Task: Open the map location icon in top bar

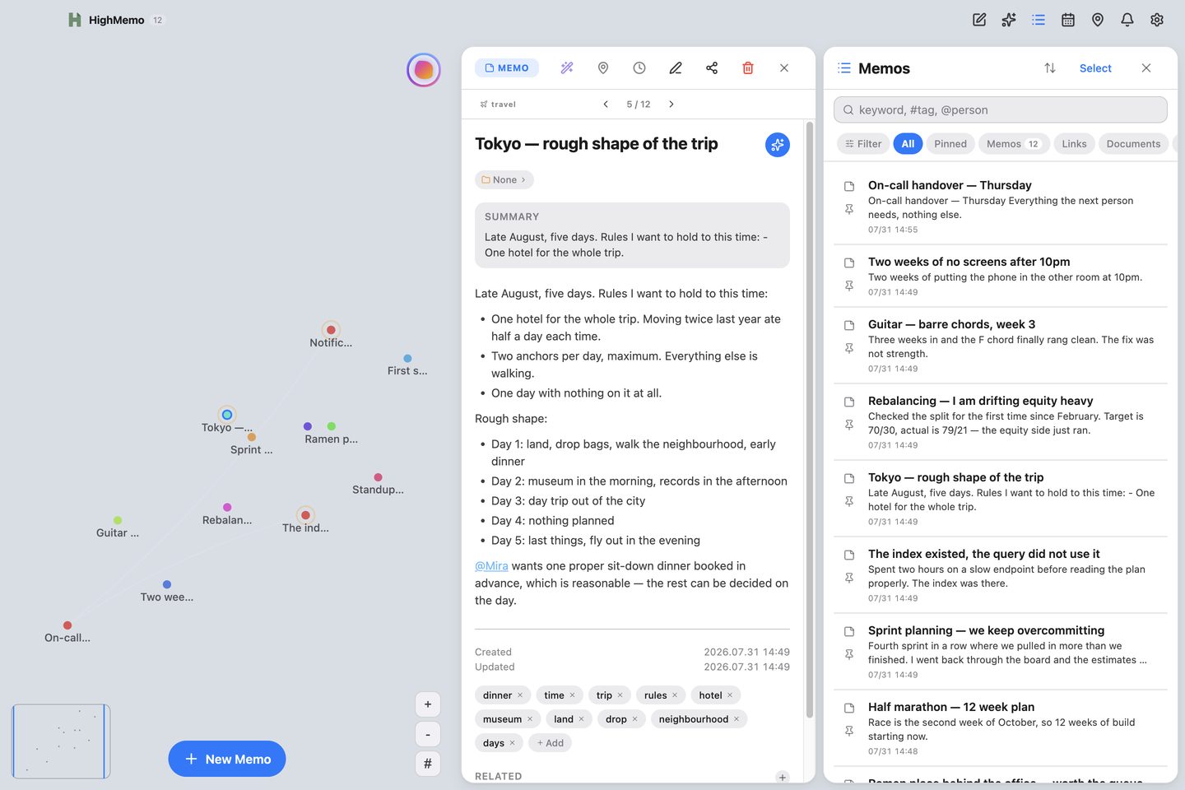Action: tap(1098, 20)
